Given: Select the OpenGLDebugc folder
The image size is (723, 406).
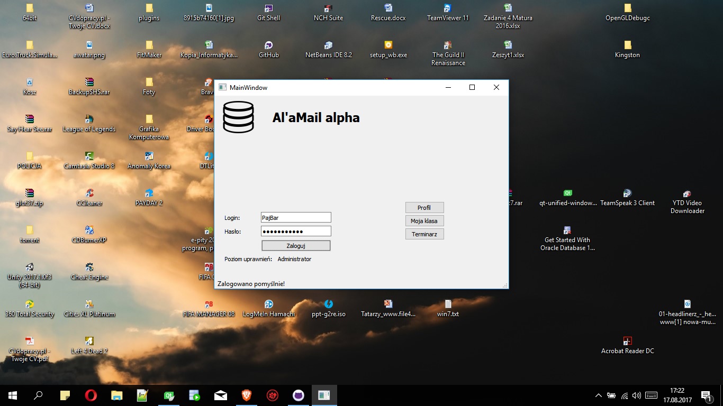Looking at the screenshot, I should click(628, 13).
